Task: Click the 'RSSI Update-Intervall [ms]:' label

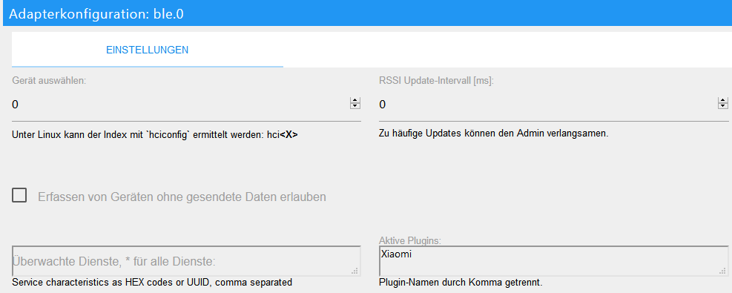Action: click(x=437, y=80)
